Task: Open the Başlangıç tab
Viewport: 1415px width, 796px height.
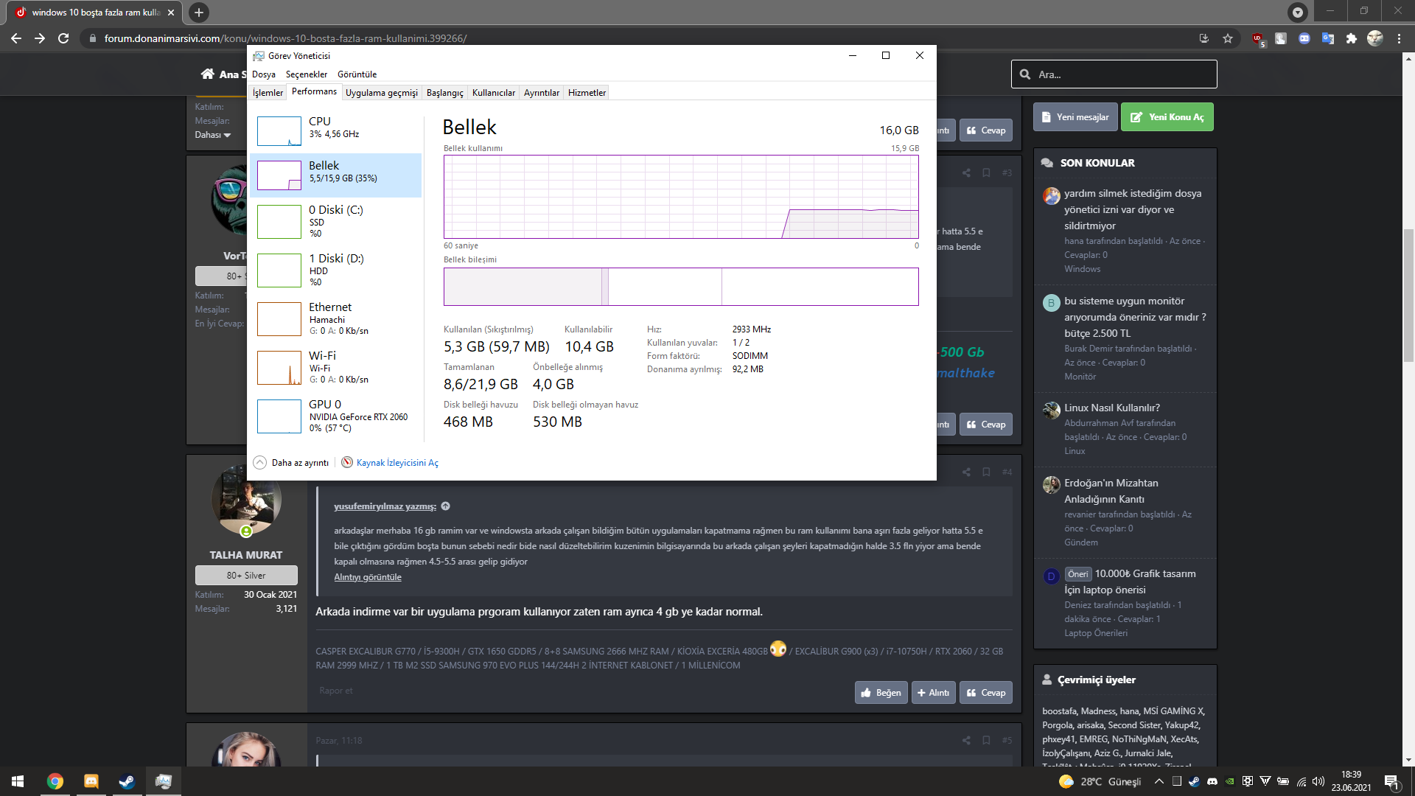Action: [444, 93]
